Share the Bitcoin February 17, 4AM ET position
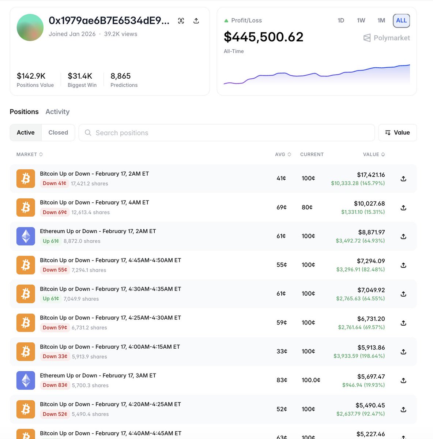Viewport: 433px width, 439px height. pyautogui.click(x=403, y=207)
